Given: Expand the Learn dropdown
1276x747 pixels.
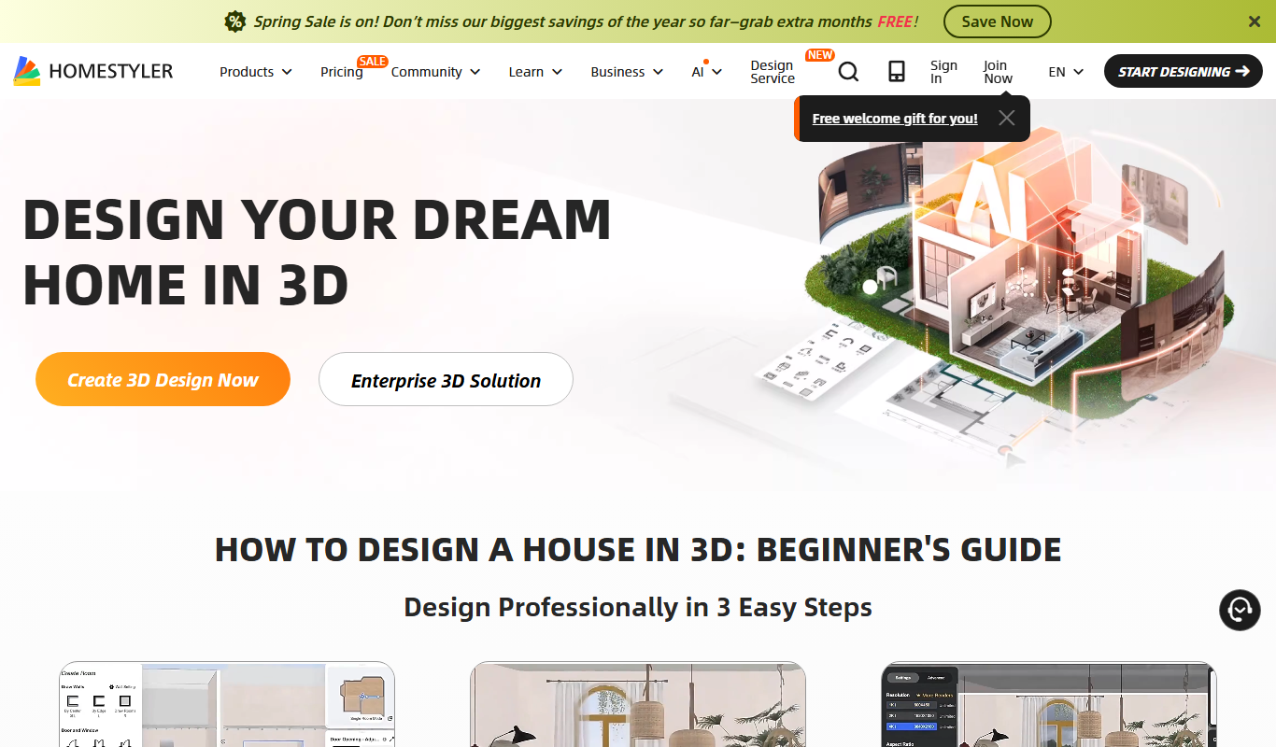Looking at the screenshot, I should coord(535,72).
